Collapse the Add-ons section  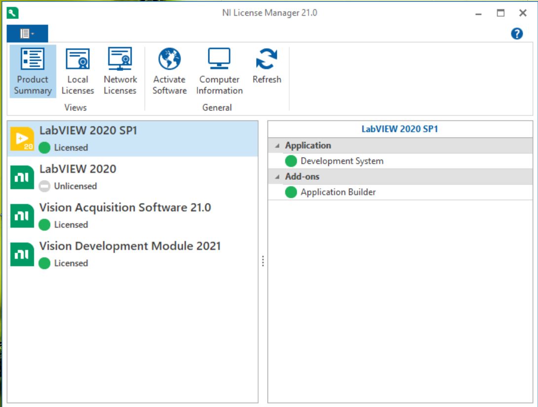coord(277,176)
